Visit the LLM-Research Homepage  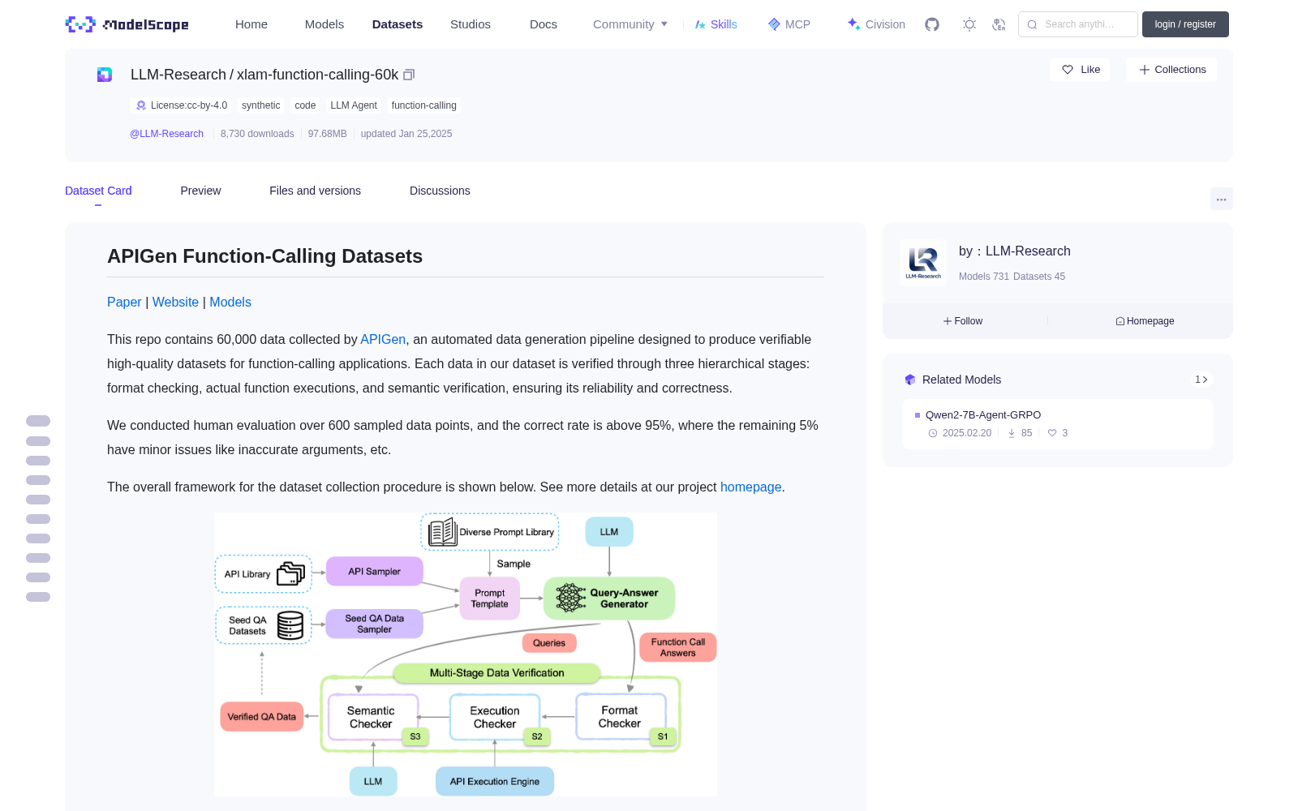tap(1145, 321)
